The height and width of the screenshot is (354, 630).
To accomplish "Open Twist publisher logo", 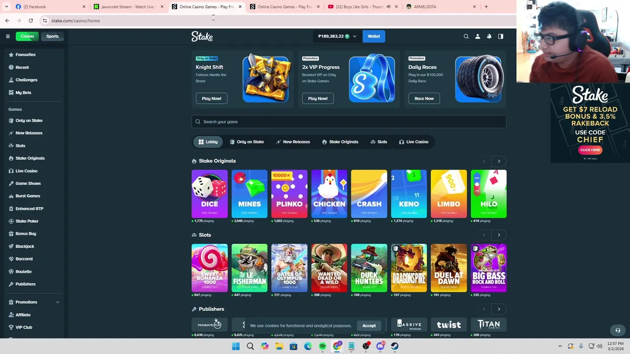I will tap(449, 324).
